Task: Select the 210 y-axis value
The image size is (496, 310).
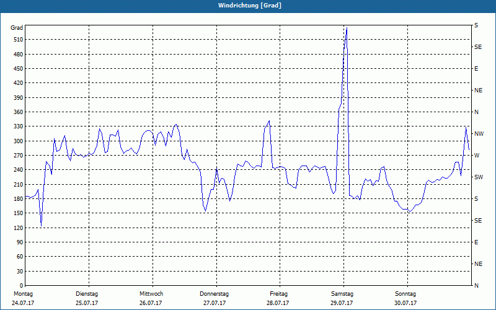Action: point(19,184)
